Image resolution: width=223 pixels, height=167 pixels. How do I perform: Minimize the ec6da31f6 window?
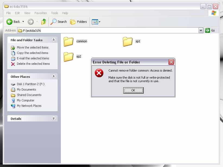pos(203,7)
